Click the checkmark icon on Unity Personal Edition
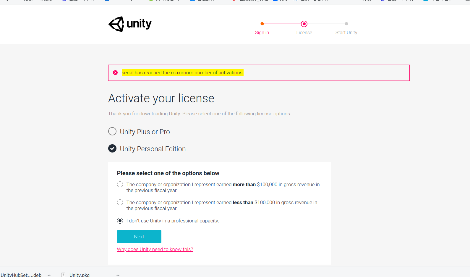470x277 pixels. (x=112, y=148)
